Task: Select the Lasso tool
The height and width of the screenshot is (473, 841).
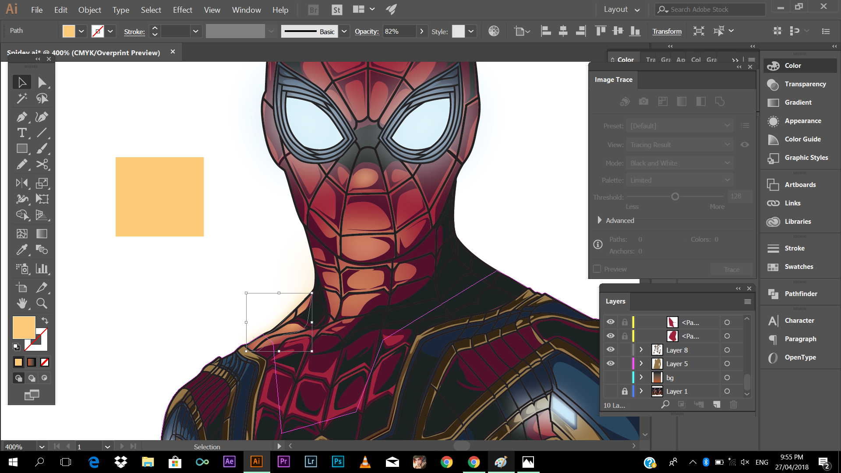Action: (42, 99)
